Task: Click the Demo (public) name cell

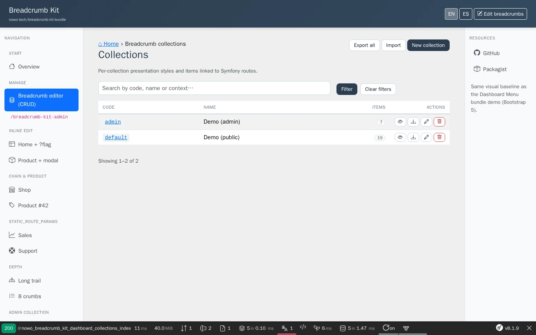Action: pyautogui.click(x=221, y=137)
